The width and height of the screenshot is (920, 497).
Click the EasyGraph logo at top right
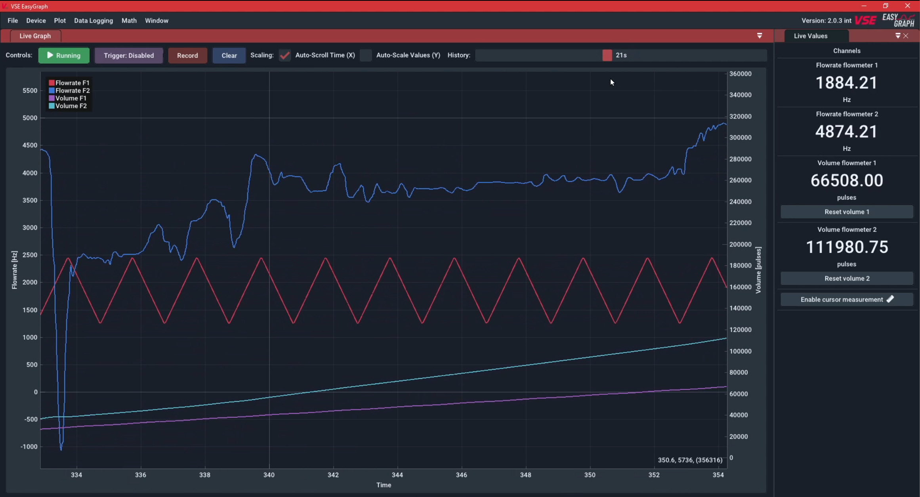pos(898,20)
